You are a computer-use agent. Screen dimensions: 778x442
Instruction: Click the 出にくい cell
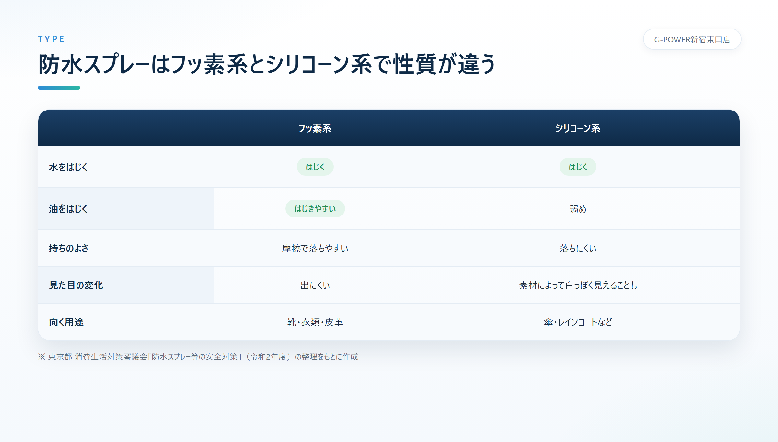(315, 285)
